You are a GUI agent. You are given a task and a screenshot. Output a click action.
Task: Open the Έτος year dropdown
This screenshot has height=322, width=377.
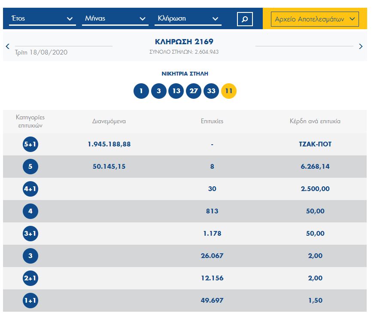pos(42,19)
